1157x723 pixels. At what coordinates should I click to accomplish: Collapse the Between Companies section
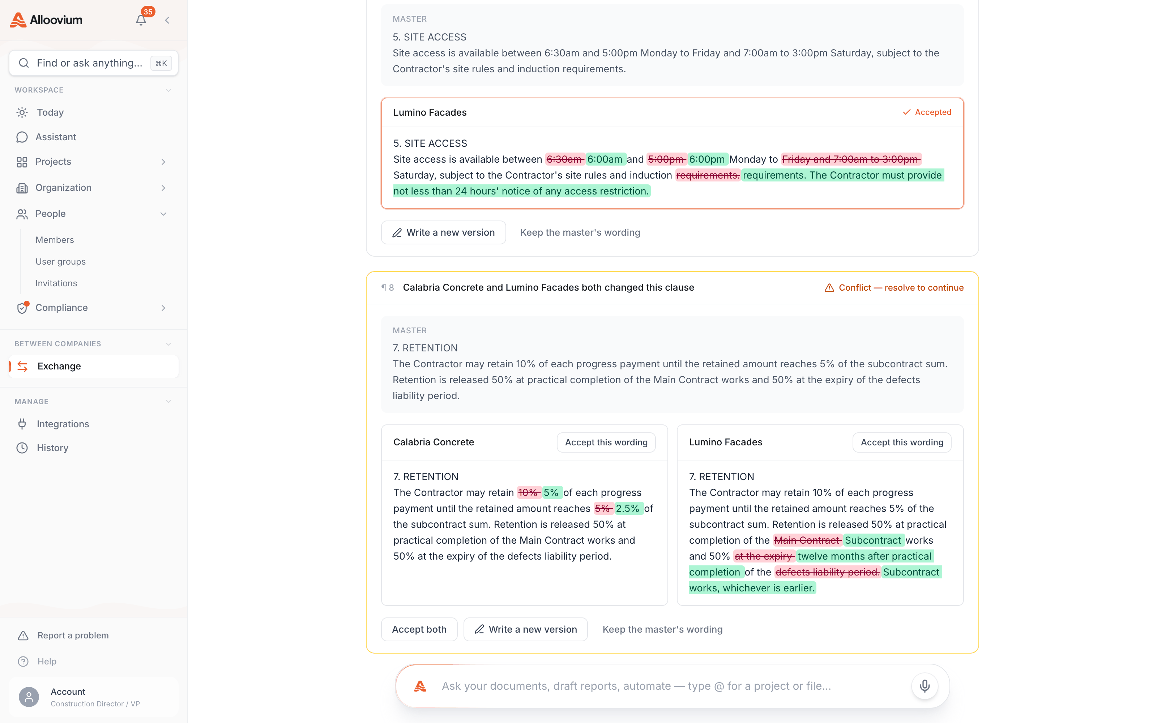tap(168, 344)
